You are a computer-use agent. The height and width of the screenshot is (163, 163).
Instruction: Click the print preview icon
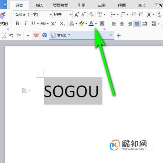point(4,36)
